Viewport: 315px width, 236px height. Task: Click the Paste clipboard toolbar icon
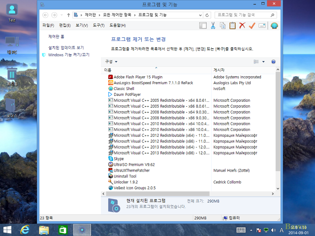point(232,26)
